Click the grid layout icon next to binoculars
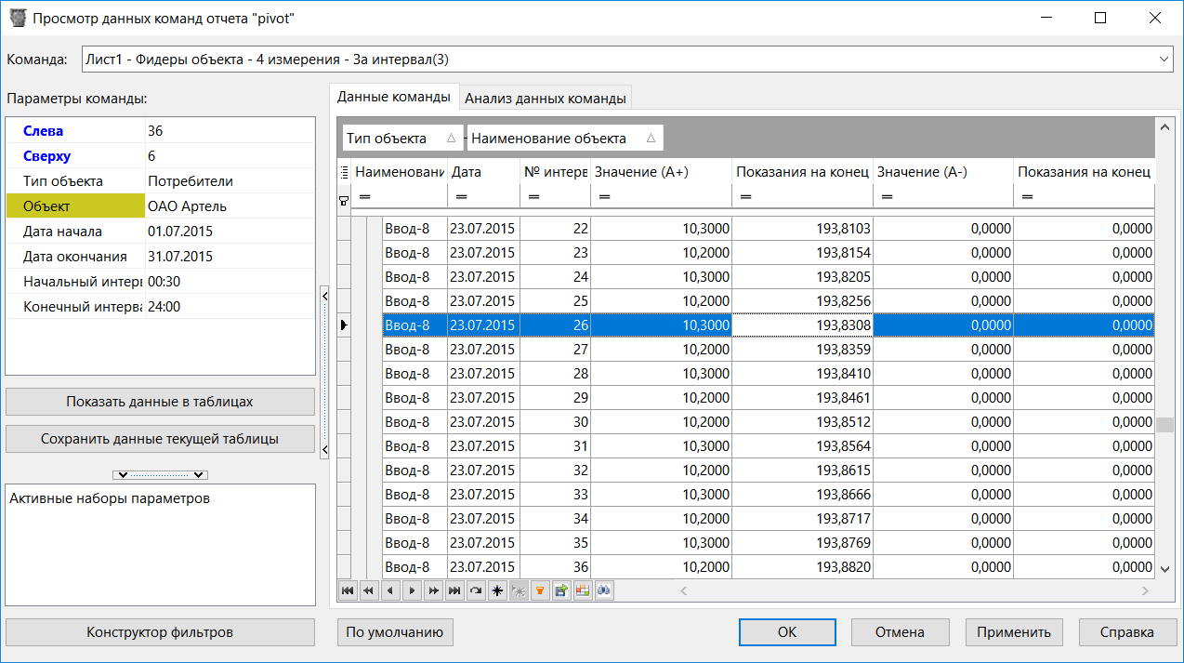Screen dimensions: 1184x663 582,590
